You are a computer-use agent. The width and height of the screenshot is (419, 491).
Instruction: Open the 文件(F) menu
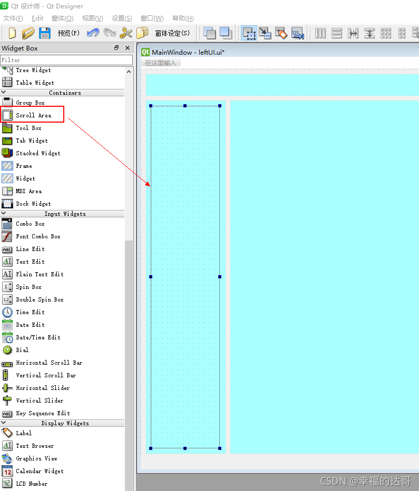[x=13, y=18]
